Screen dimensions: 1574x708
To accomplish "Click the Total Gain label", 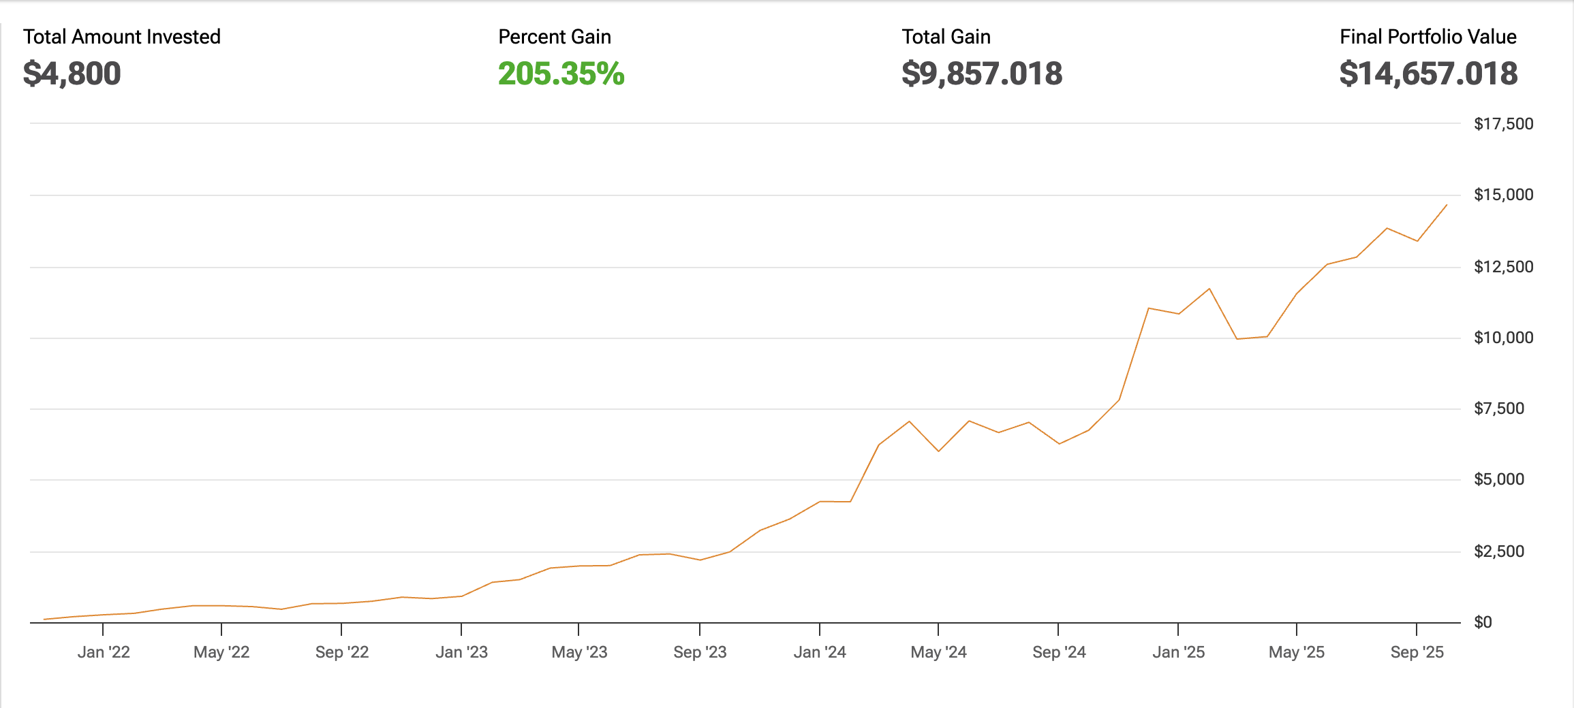I will tap(946, 37).
